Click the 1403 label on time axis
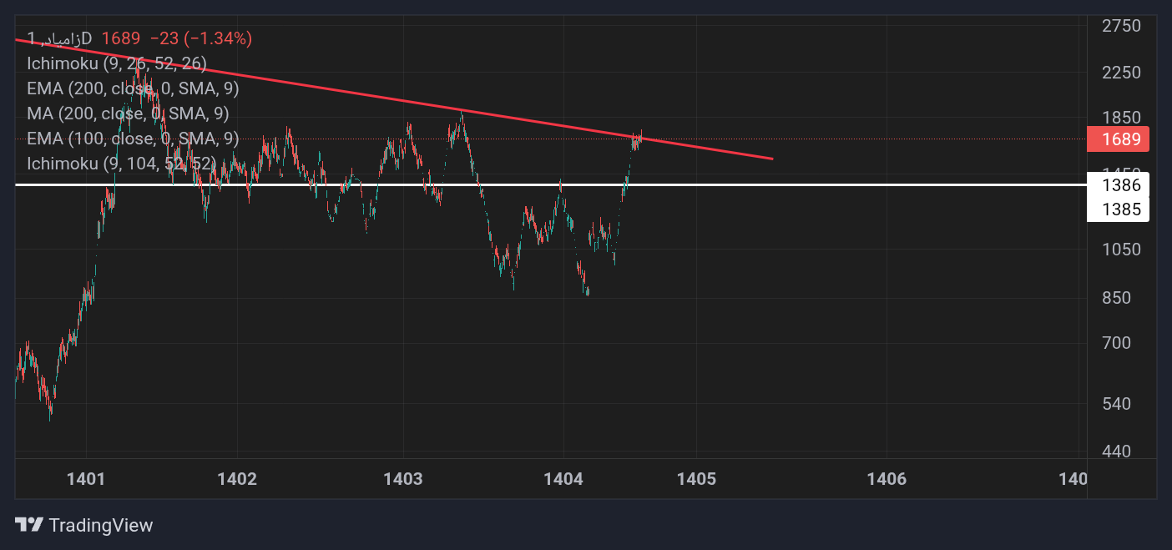1172x550 pixels. 403,479
